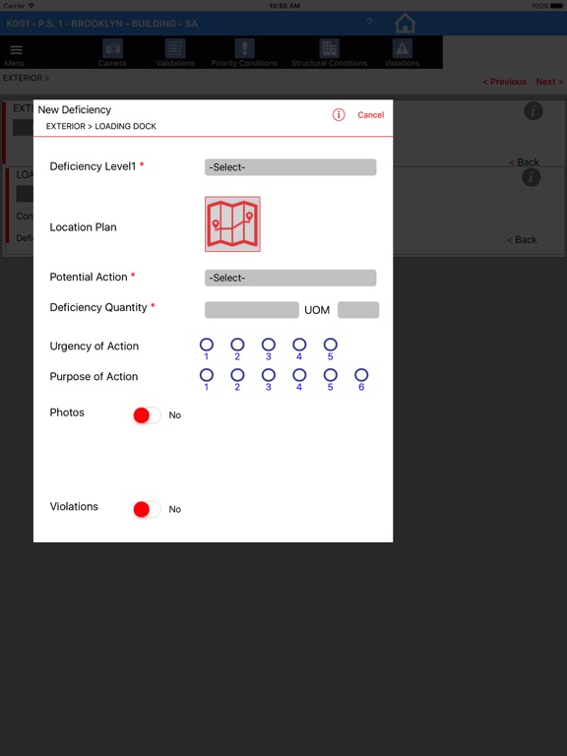Open the hamburger Menu icon
The height and width of the screenshot is (756, 567).
(17, 49)
